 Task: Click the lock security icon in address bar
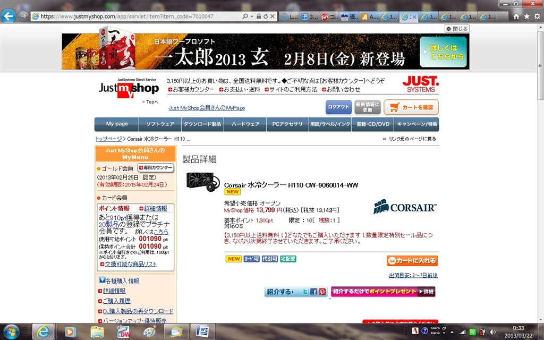(x=259, y=16)
